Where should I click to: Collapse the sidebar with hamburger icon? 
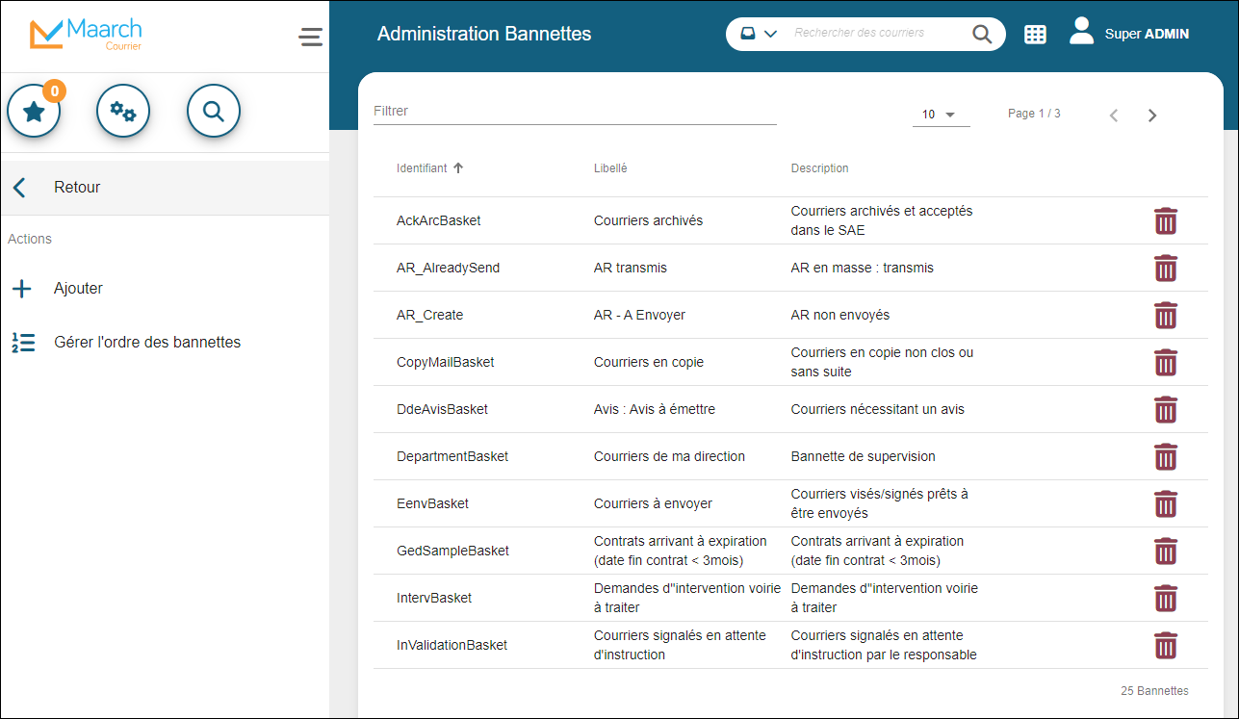(310, 37)
